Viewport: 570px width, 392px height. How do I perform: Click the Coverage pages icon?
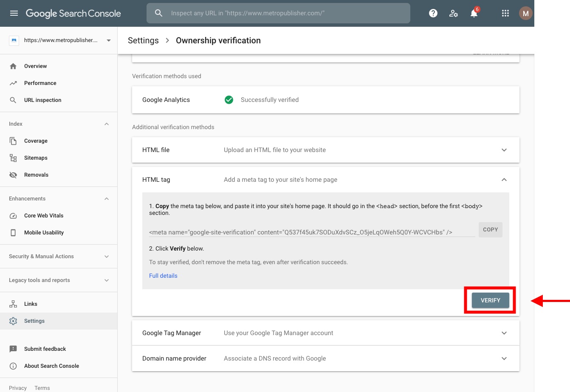pos(13,141)
